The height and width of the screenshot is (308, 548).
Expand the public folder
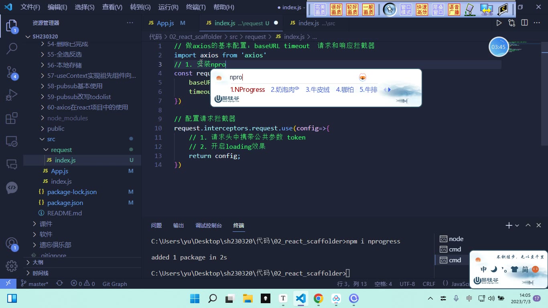point(82,128)
